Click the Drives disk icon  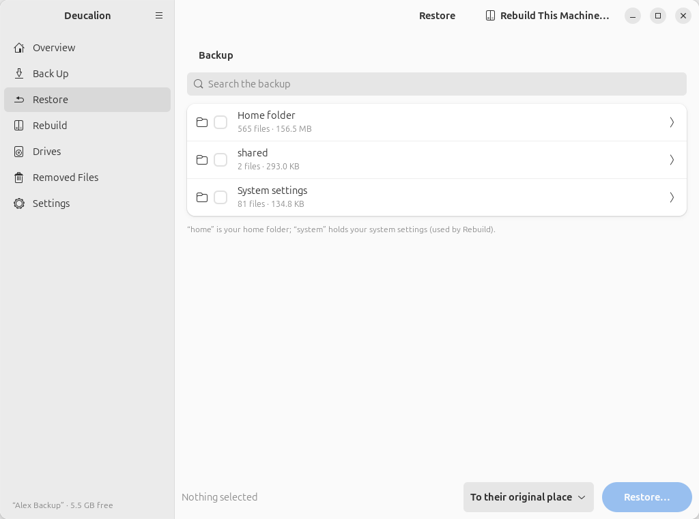pos(18,152)
